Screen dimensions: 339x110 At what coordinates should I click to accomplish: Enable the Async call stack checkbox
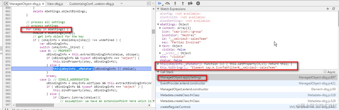pos(325,72)
